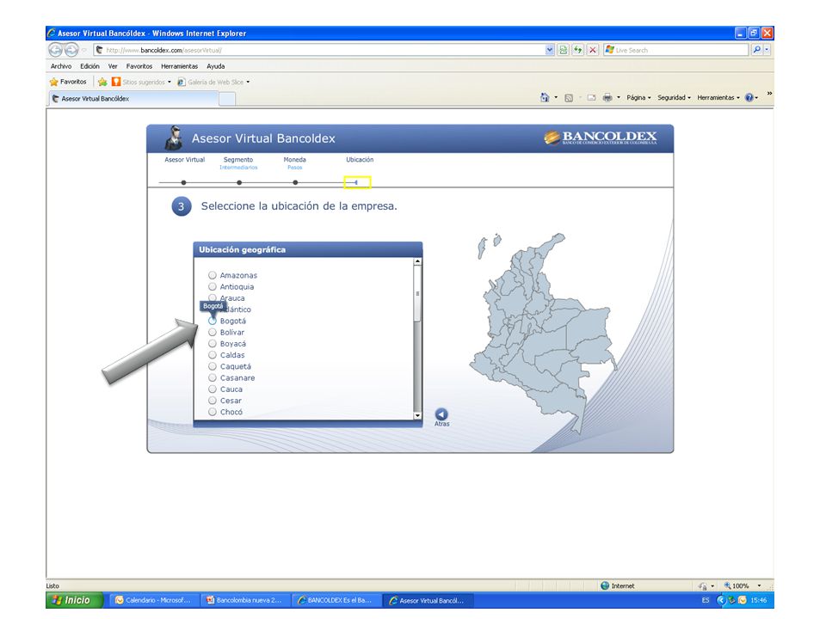Image resolution: width=826 pixels, height=619 pixels.
Task: Open the address bar history dropdown
Action: pyautogui.click(x=550, y=50)
